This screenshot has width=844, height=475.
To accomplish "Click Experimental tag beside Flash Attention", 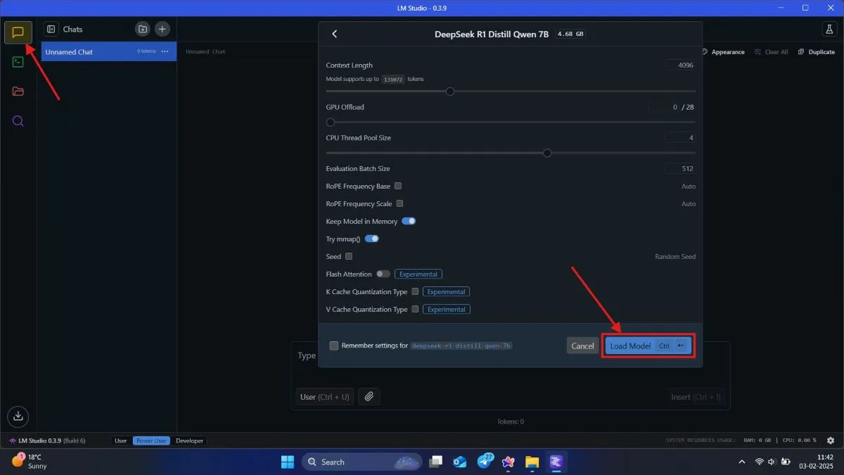I will tap(418, 274).
